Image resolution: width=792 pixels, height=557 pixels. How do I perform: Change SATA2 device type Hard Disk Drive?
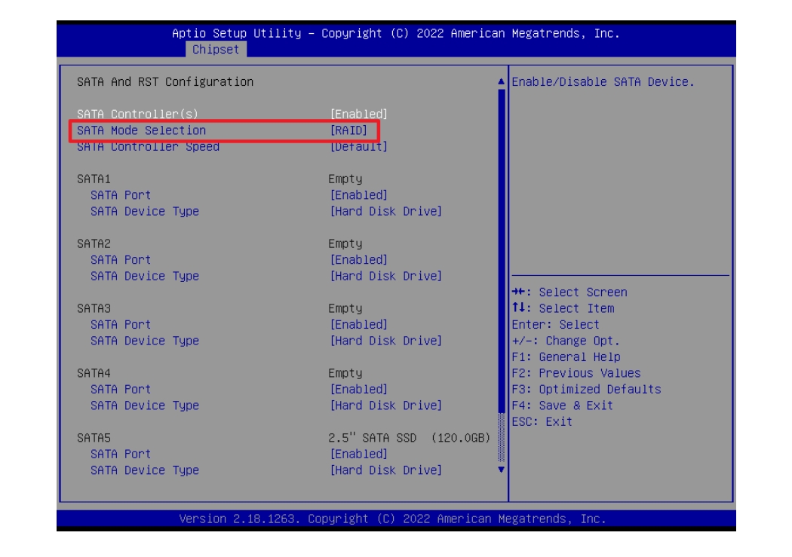[x=386, y=276]
